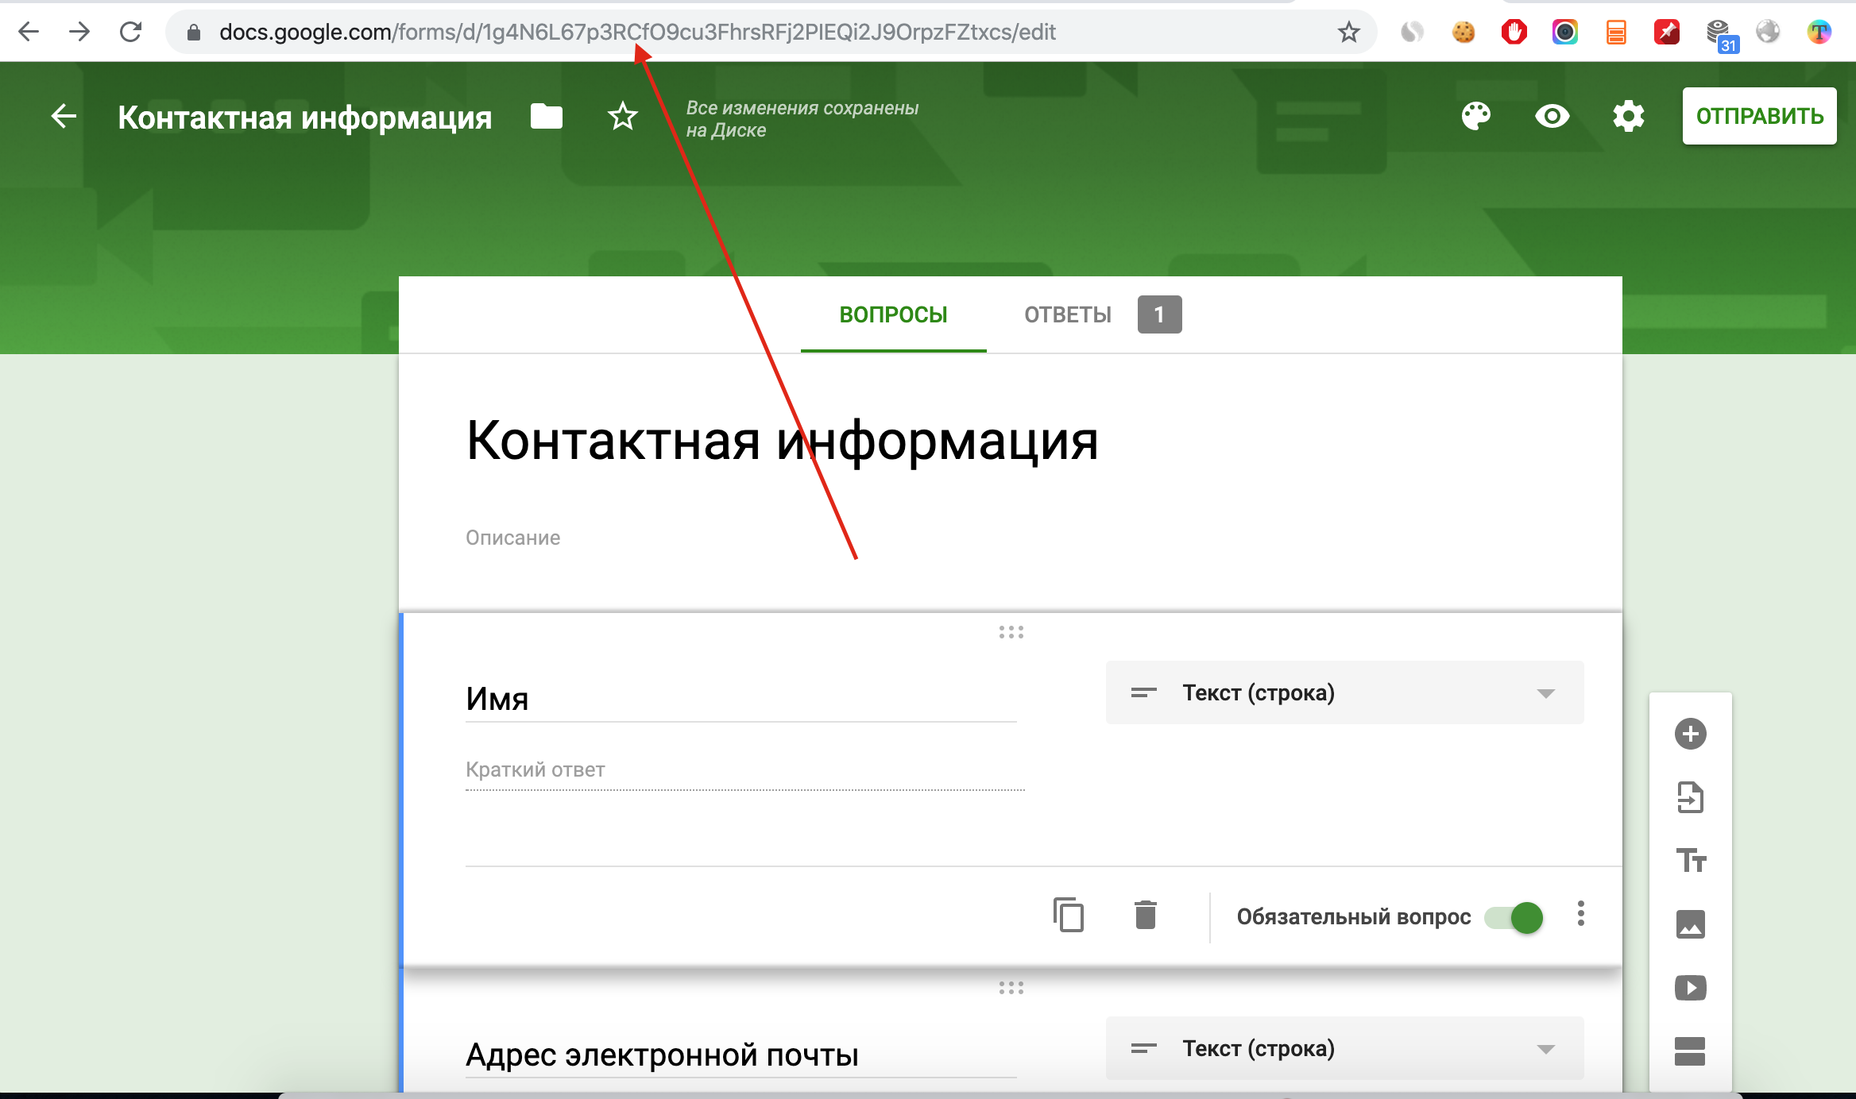Open the red pin extension icon
1856x1099 pixels.
1666,32
